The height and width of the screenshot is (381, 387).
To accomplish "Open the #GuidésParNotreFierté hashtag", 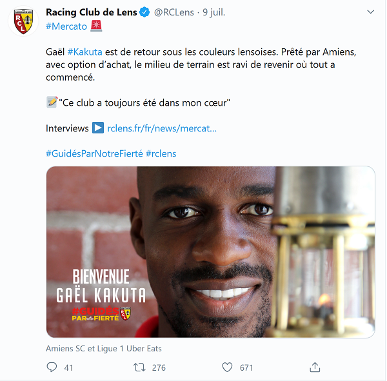I will coord(94,153).
